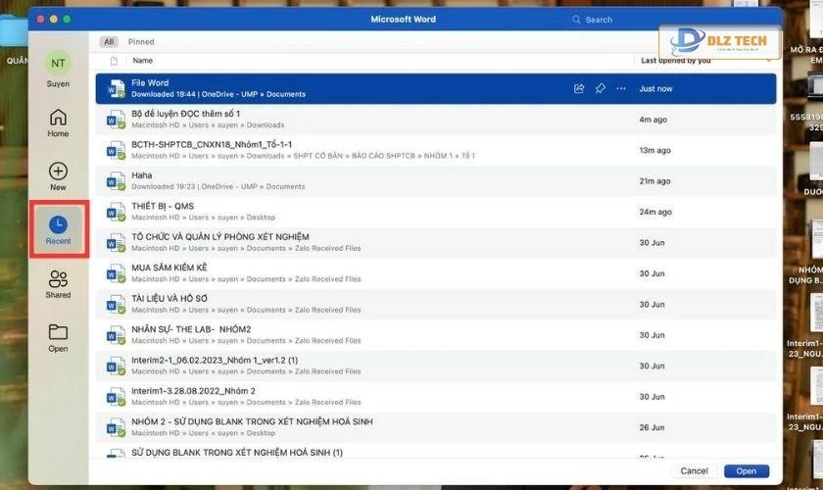Click the 24m ago timestamp
Image resolution: width=823 pixels, height=490 pixels.
(x=655, y=212)
